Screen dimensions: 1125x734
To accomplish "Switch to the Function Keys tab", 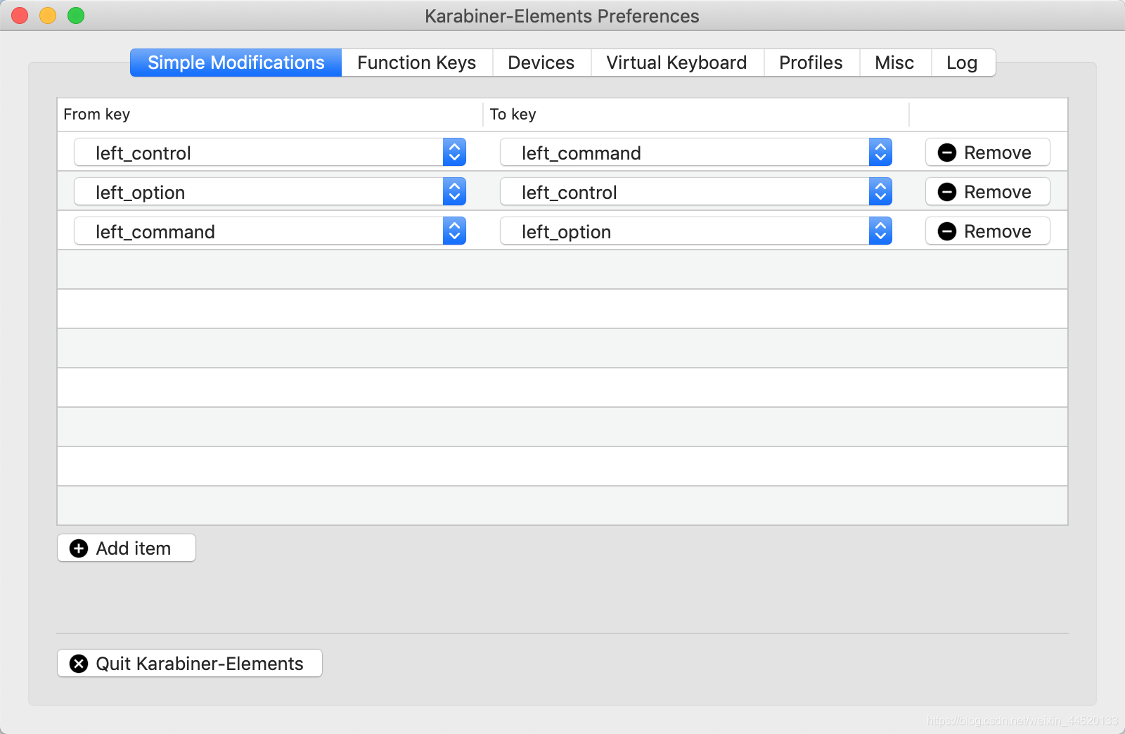I will point(417,63).
